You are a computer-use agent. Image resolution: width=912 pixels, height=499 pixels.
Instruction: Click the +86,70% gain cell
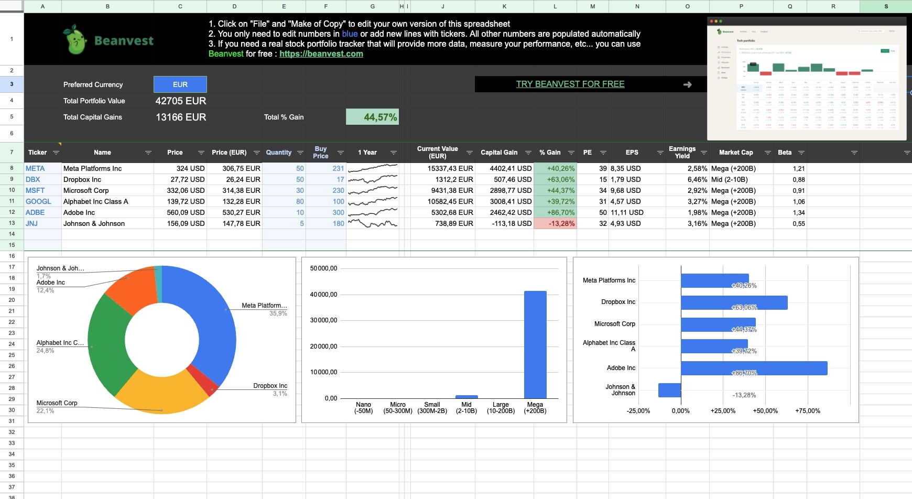[x=555, y=212]
